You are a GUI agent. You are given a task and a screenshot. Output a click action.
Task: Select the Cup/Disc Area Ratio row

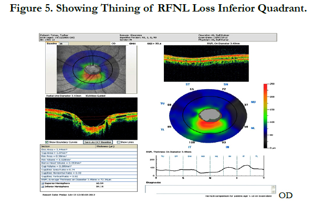(89, 170)
